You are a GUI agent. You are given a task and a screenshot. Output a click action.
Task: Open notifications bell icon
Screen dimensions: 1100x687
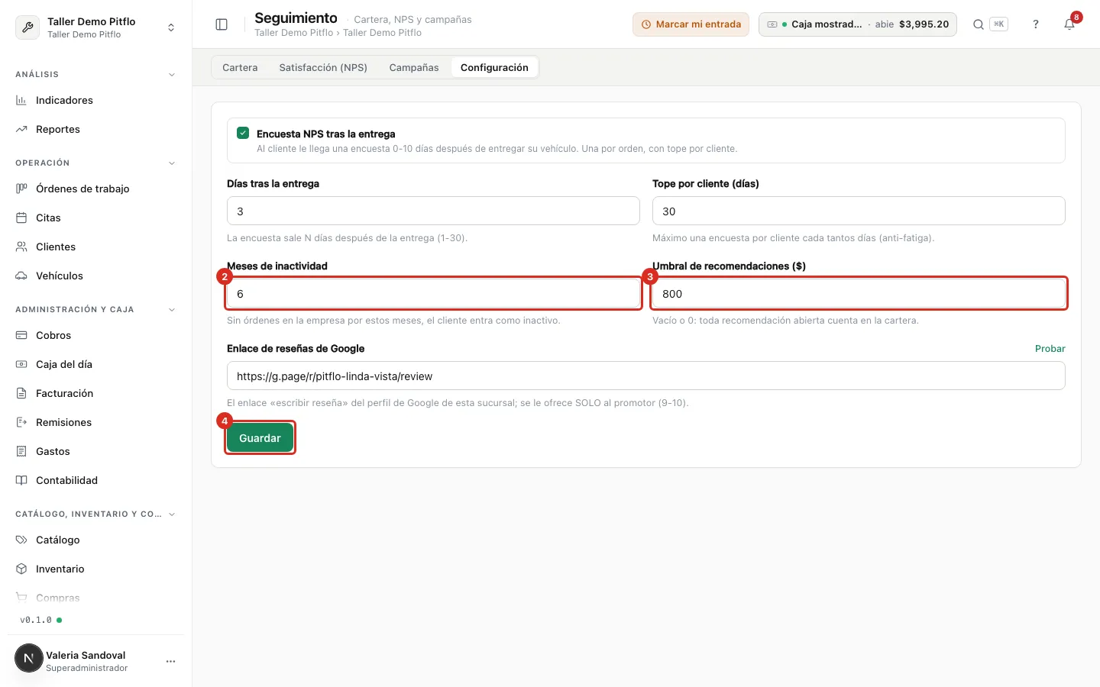(1069, 24)
